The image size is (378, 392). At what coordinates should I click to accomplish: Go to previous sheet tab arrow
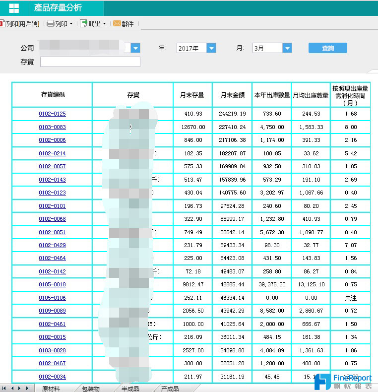(12, 388)
